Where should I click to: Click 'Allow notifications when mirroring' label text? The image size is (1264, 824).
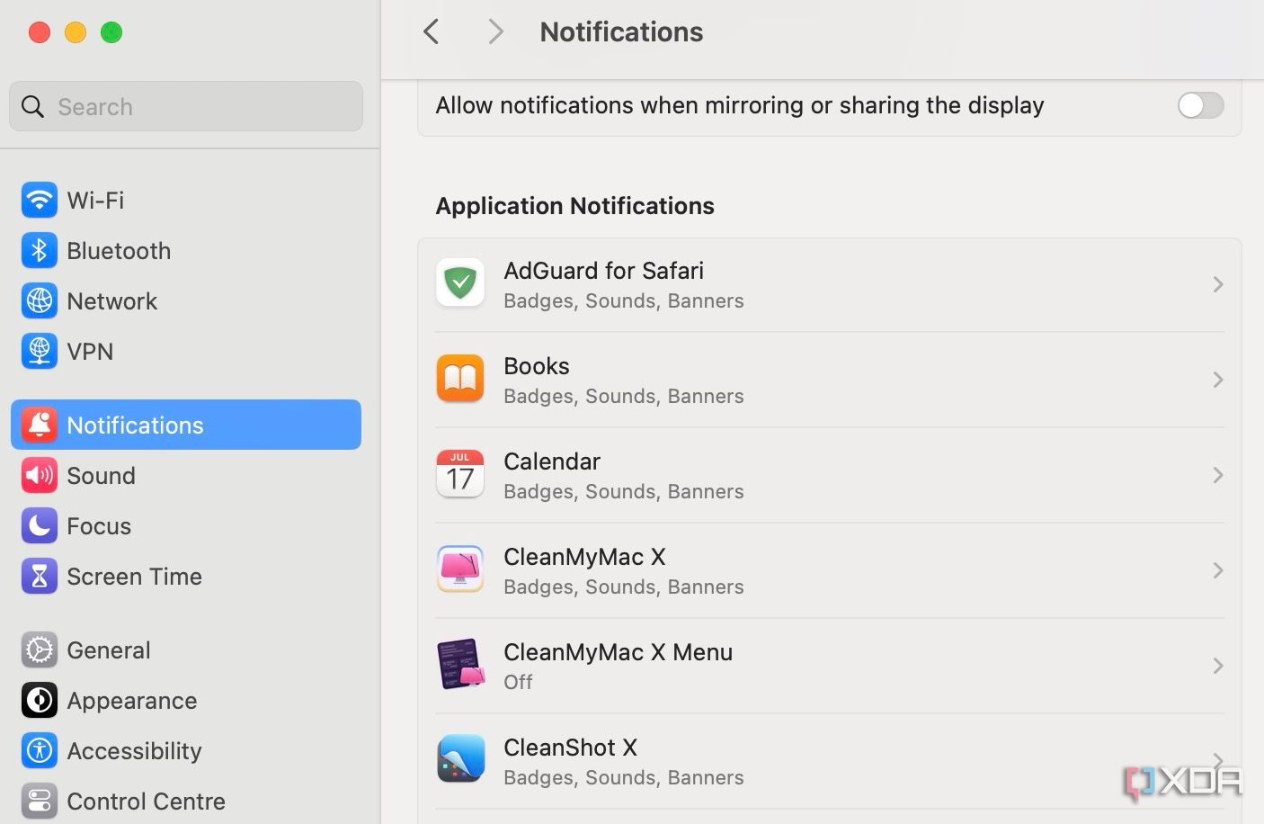739,105
